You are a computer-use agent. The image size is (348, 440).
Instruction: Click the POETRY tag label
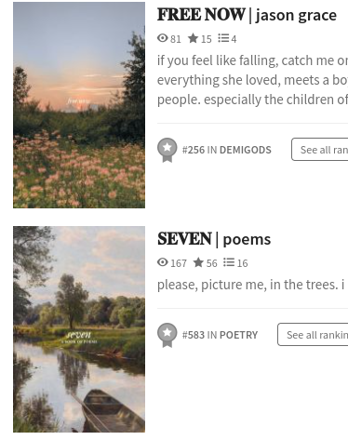tap(238, 335)
